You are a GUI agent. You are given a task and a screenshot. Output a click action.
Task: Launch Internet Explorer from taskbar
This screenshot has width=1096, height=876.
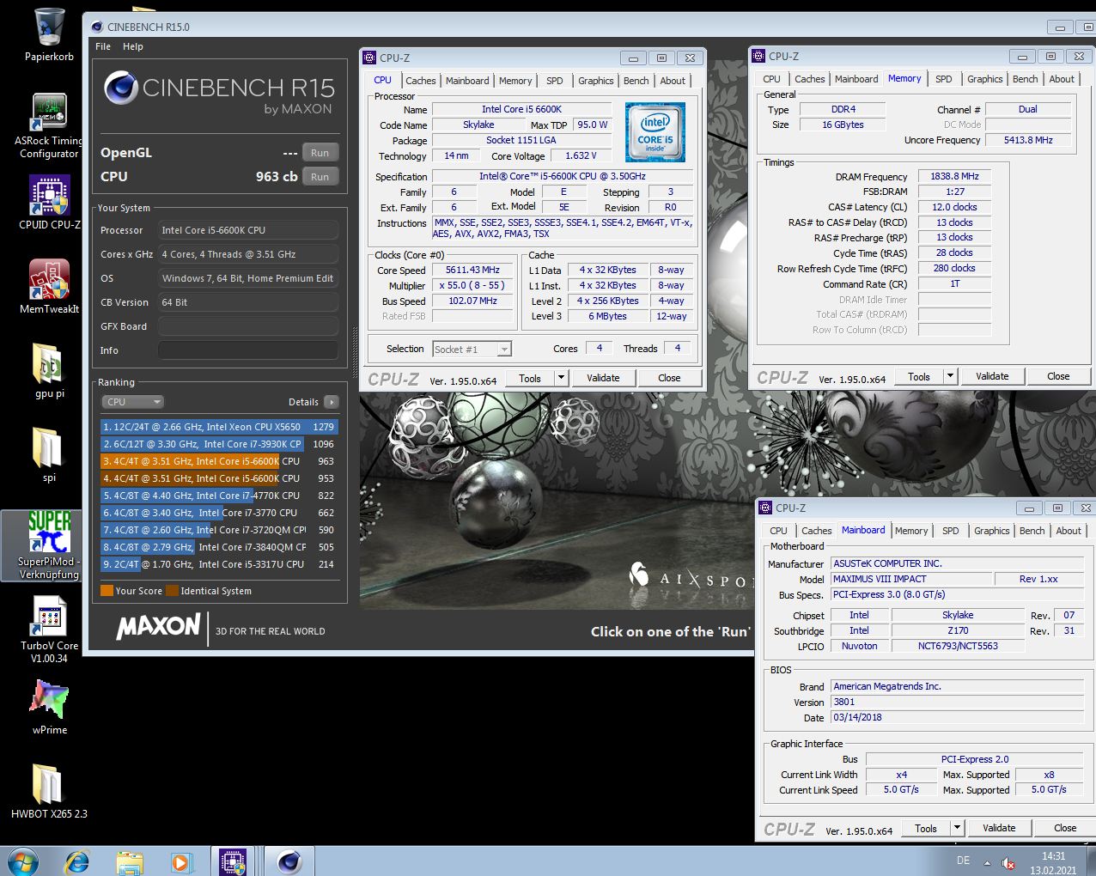(x=77, y=861)
